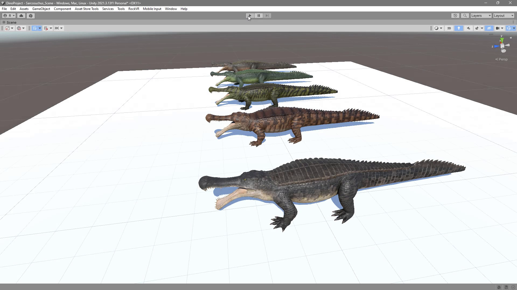Start Play mode
Viewport: 517px width, 290px height.
[250, 16]
